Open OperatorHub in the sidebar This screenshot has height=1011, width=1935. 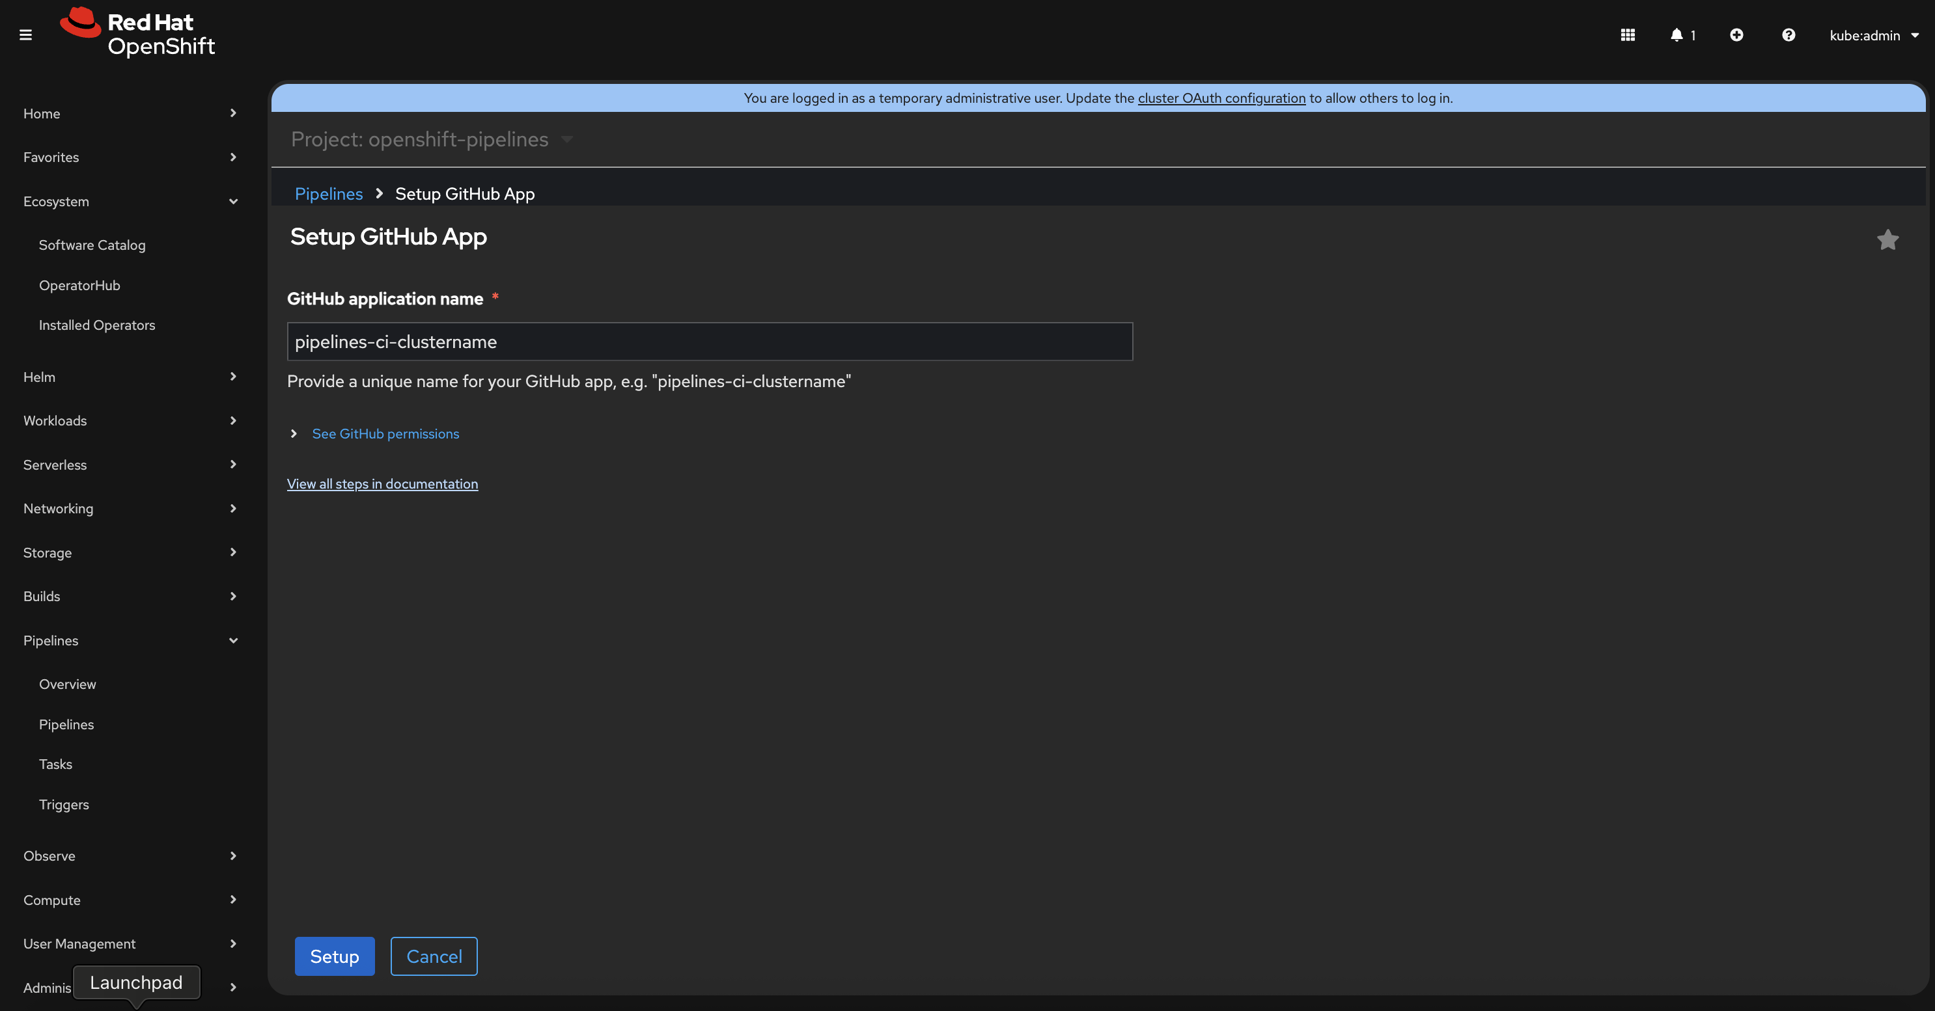(x=79, y=285)
